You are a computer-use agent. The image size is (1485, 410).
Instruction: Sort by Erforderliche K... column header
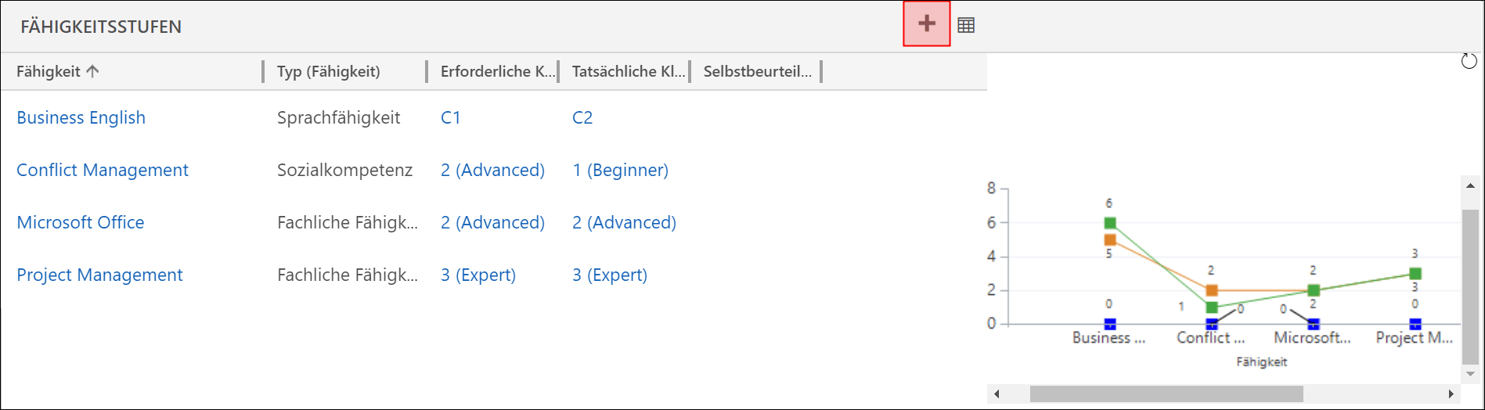point(497,71)
